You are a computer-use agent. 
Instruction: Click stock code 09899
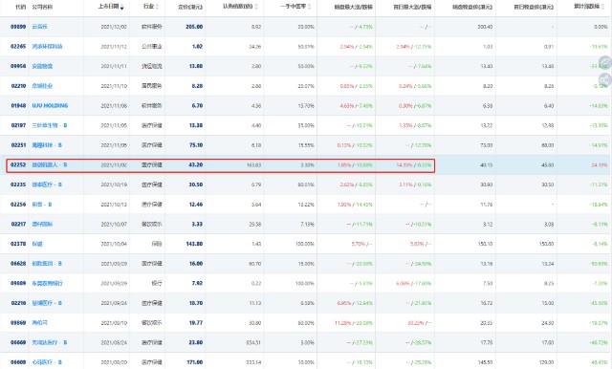coord(18,27)
